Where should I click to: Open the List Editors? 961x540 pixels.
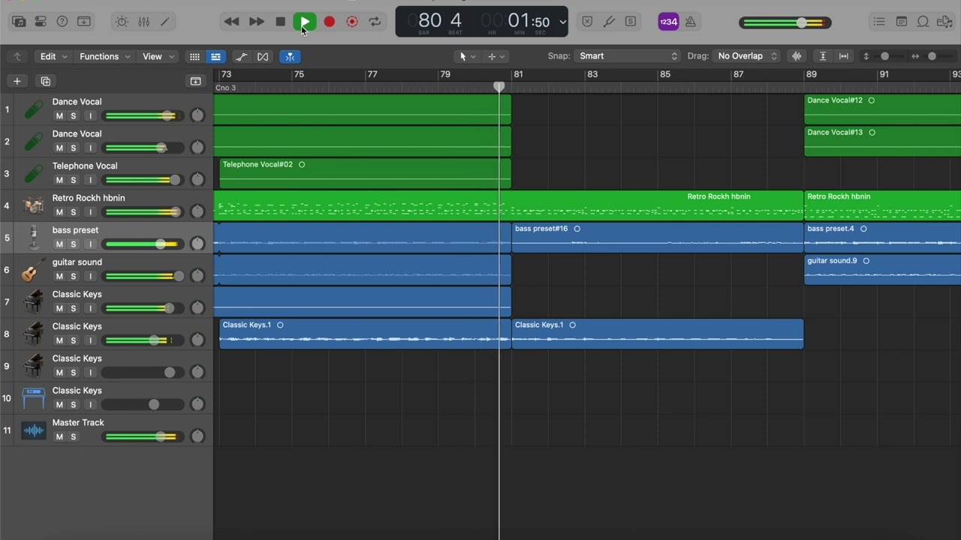point(879,22)
